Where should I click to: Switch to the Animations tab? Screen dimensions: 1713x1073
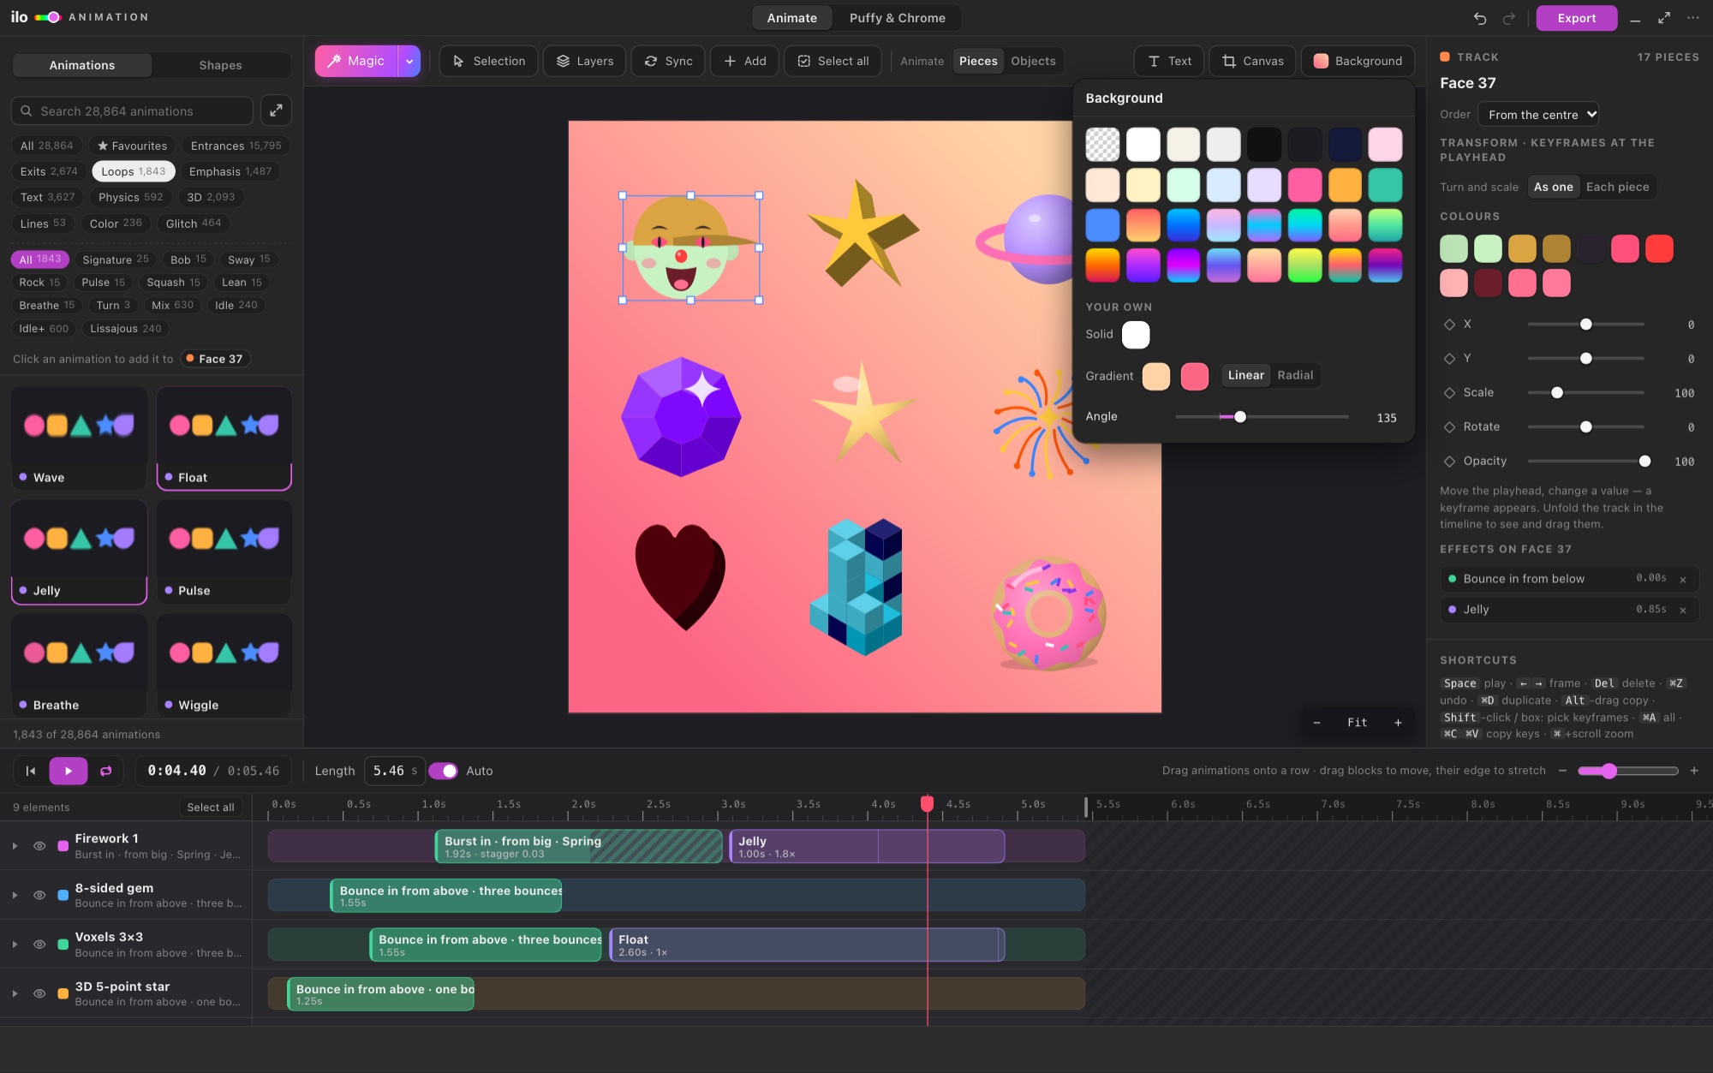click(x=82, y=65)
